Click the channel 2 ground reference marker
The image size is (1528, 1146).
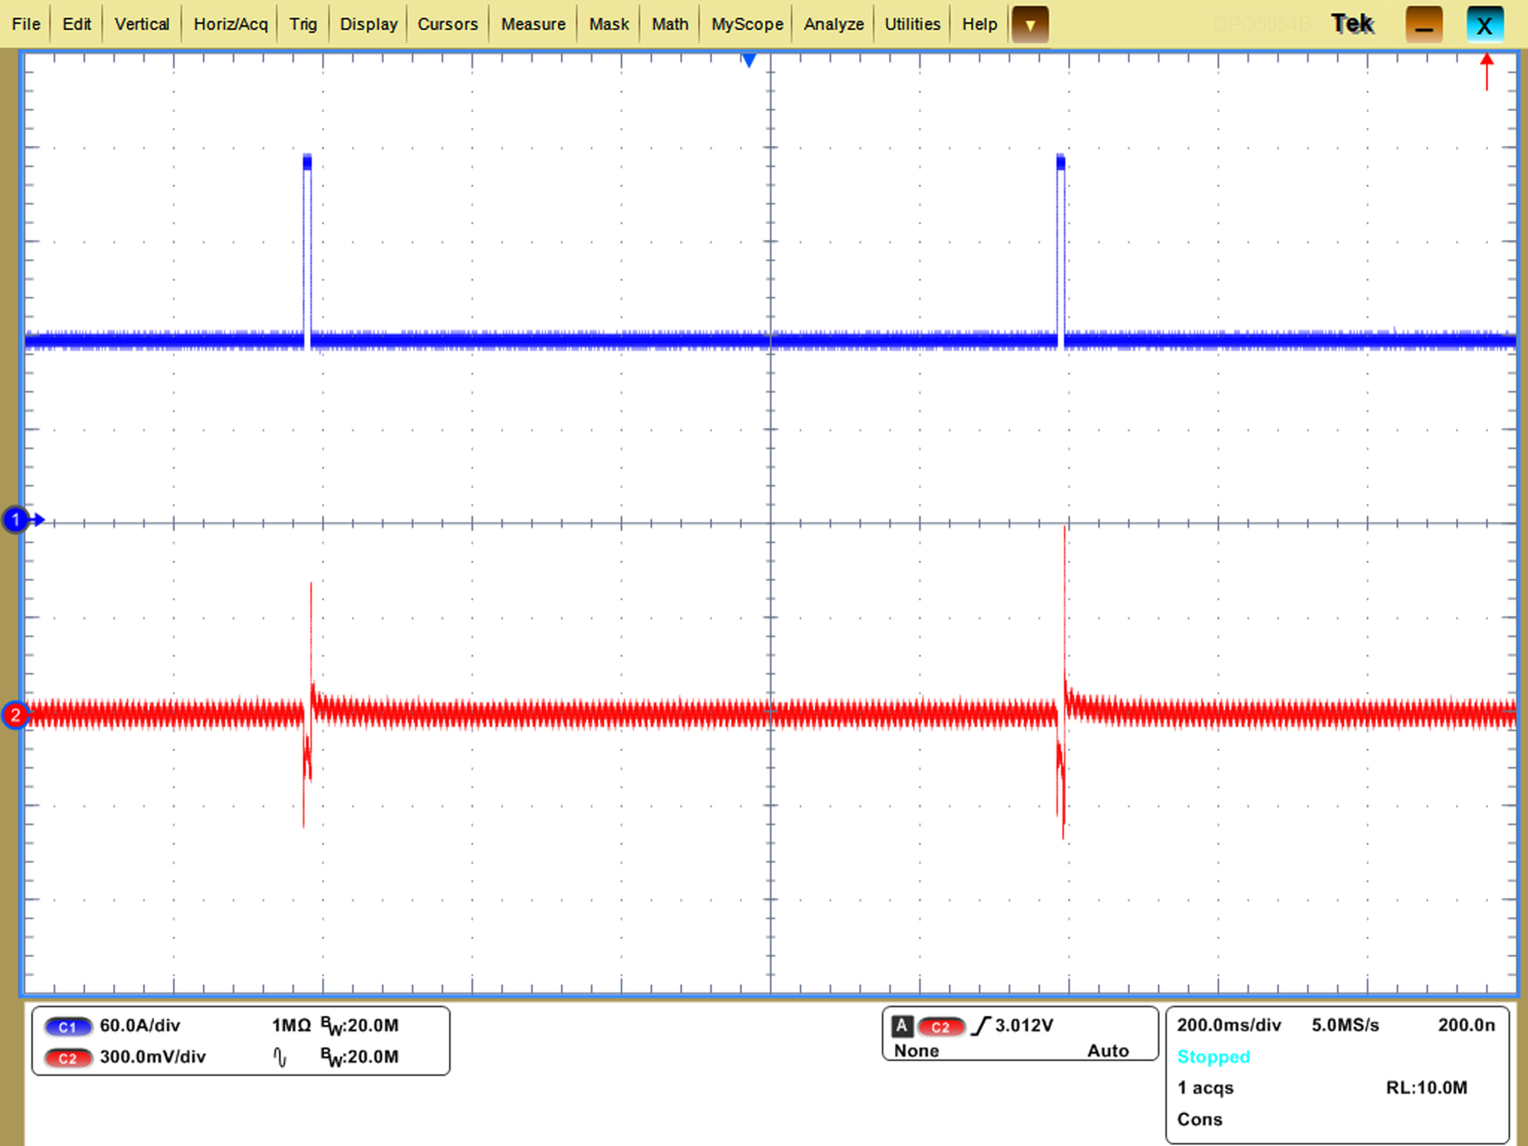pyautogui.click(x=15, y=715)
